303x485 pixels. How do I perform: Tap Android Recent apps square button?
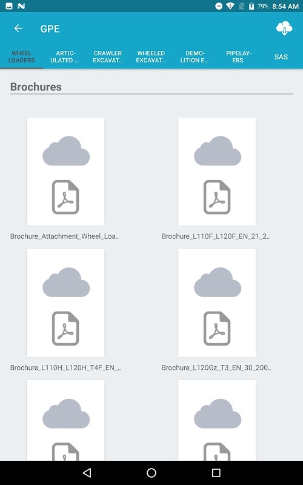tap(216, 473)
